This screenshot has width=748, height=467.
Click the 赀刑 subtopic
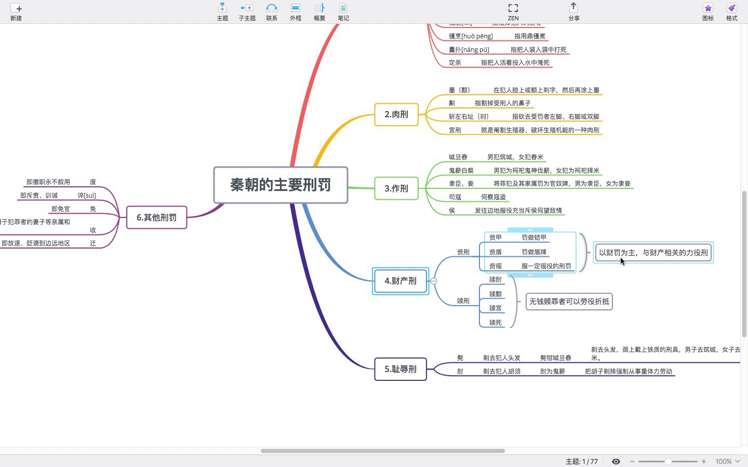click(463, 252)
